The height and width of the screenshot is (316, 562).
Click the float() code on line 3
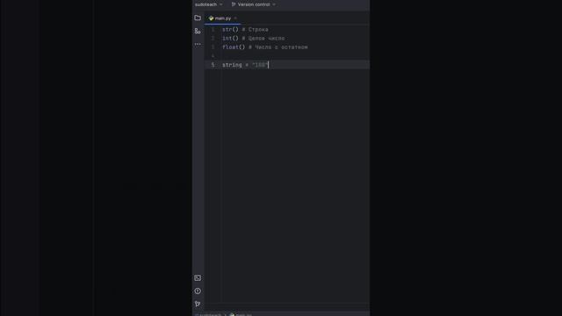234,47
